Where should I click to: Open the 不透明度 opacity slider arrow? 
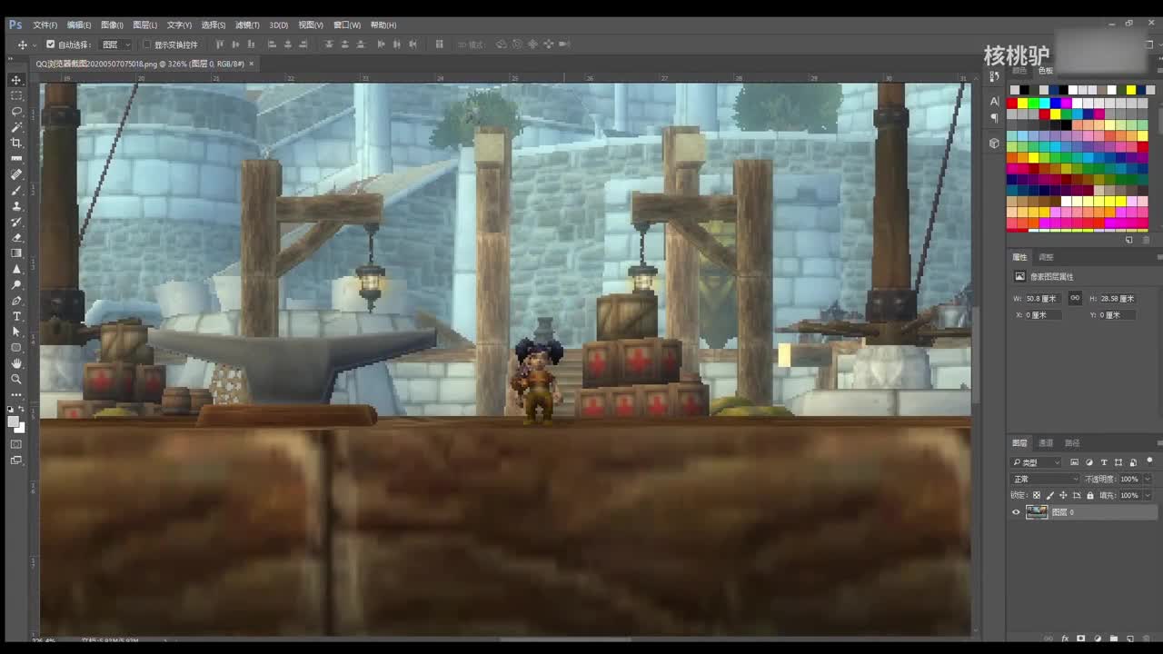[1148, 479]
